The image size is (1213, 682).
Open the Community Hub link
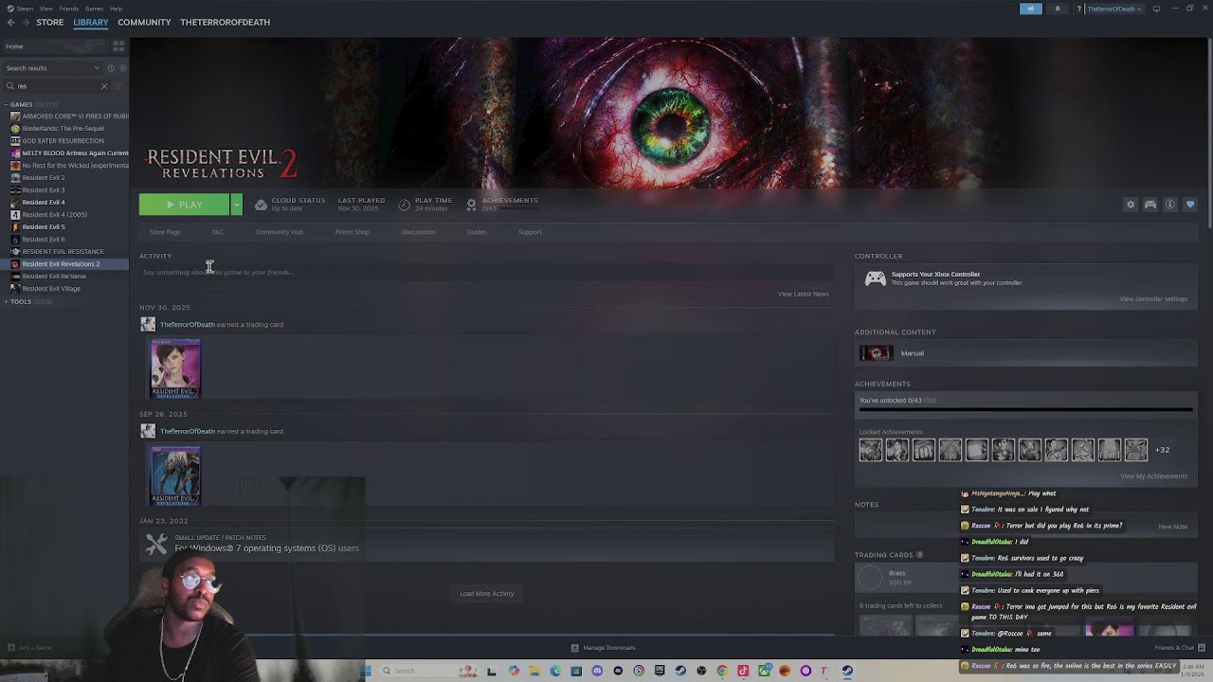(280, 232)
